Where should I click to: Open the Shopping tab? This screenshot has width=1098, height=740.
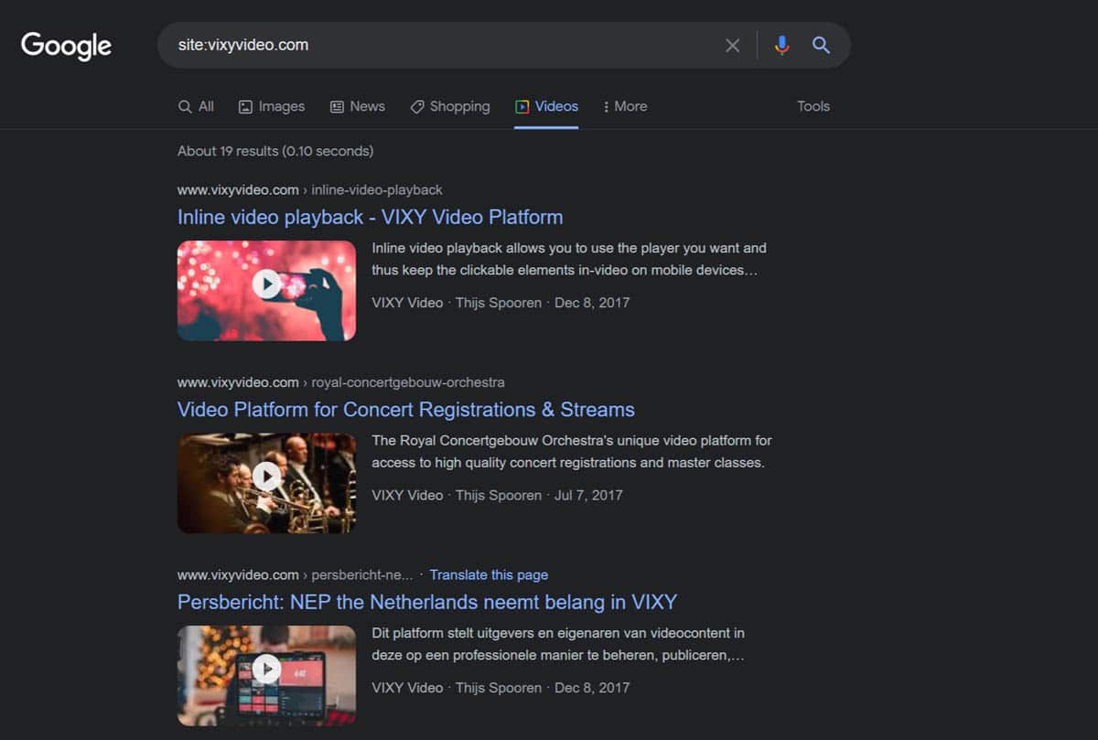(x=450, y=106)
